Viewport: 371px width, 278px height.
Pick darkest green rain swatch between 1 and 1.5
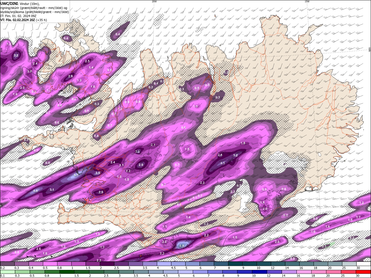pos(67,272)
